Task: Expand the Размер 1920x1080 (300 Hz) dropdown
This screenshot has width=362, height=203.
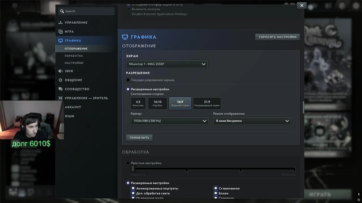Action: point(169,121)
